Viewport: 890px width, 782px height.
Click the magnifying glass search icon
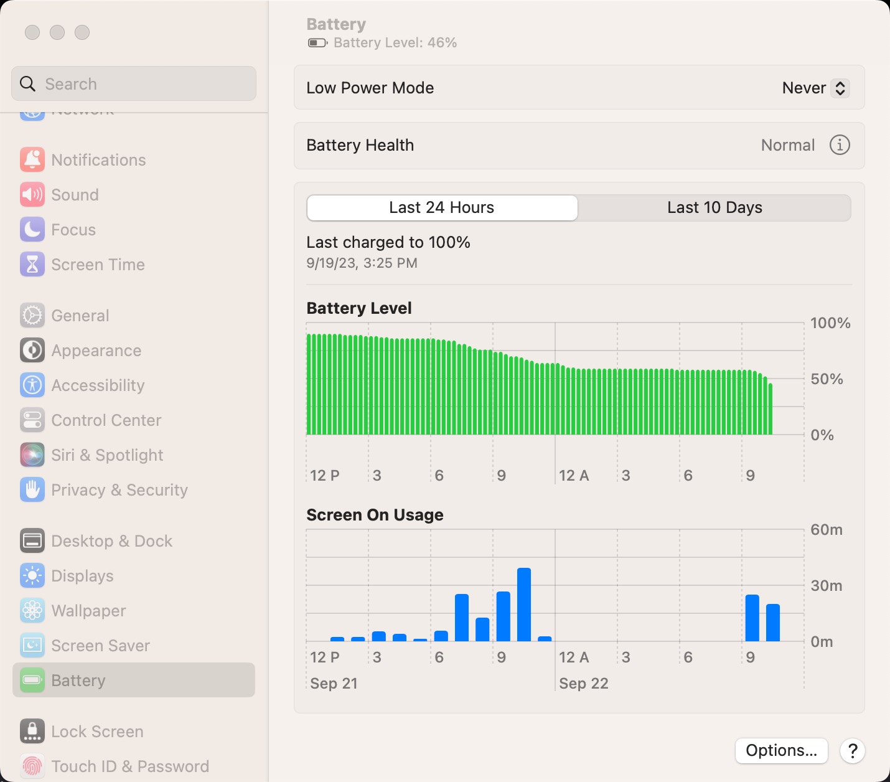[27, 83]
